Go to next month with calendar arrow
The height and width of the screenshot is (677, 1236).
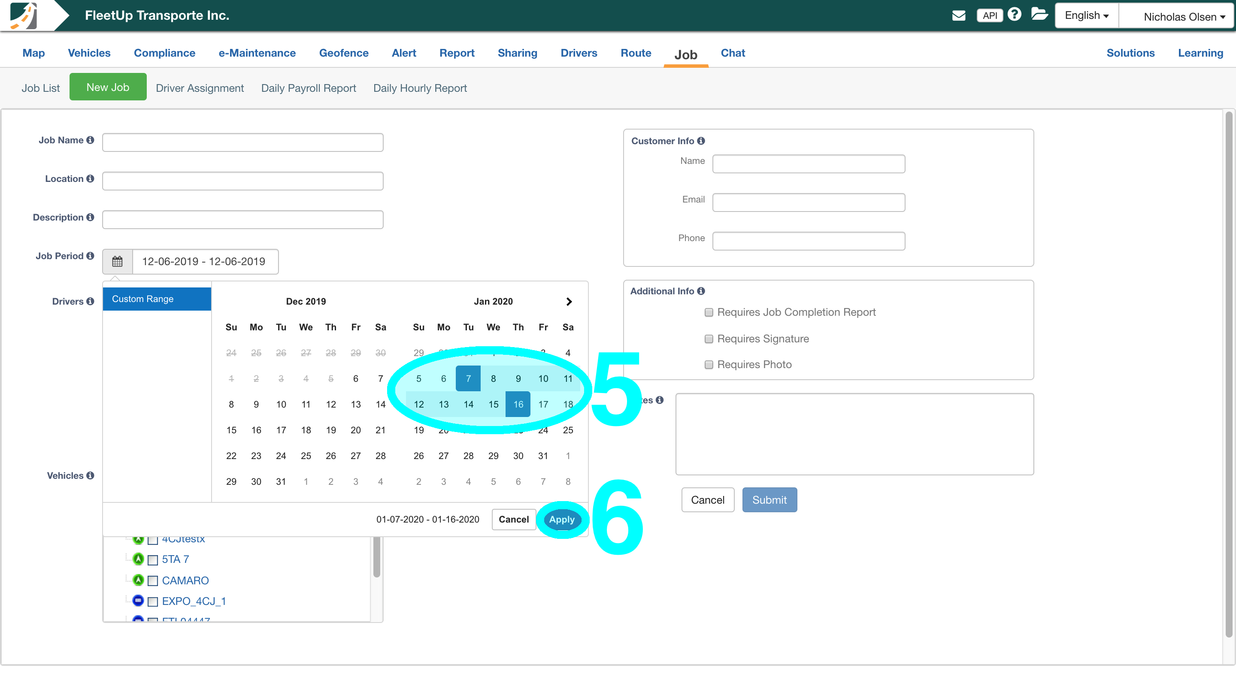click(569, 302)
